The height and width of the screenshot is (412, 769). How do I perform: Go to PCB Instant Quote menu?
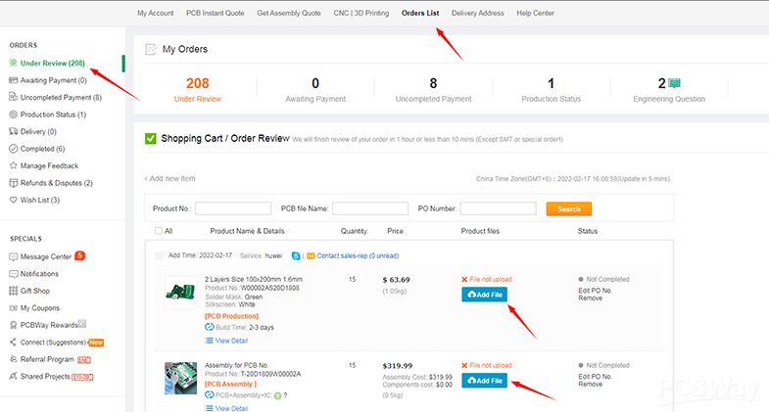pos(216,13)
